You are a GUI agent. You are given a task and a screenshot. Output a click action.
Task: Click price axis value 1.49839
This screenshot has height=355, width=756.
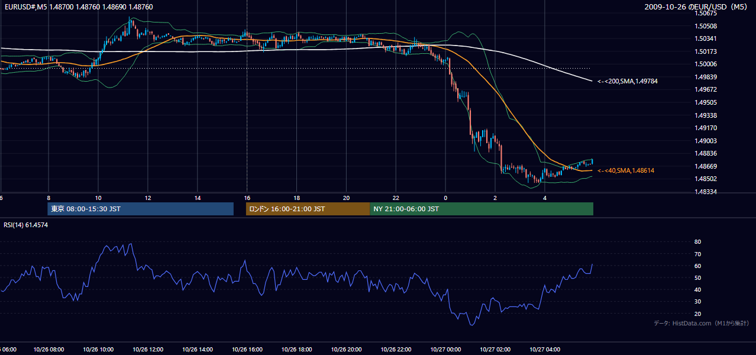(705, 77)
